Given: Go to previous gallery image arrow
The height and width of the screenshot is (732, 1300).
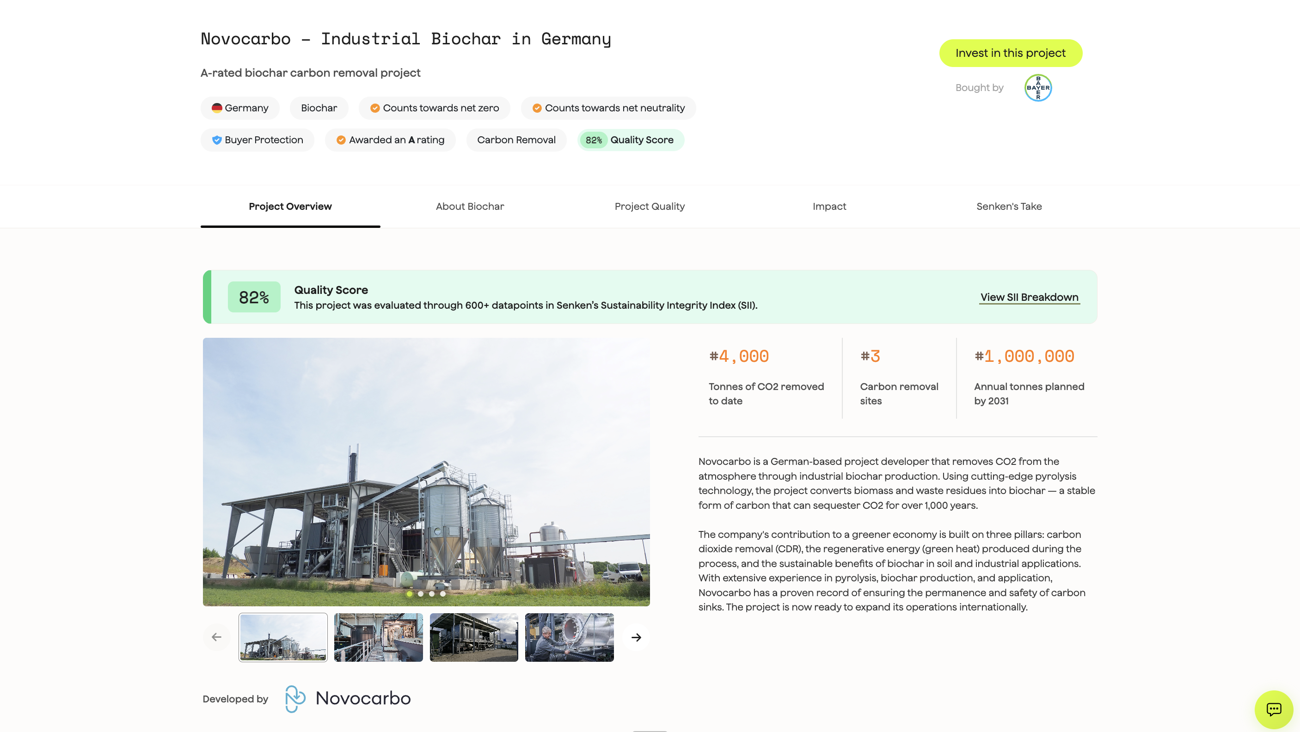Looking at the screenshot, I should click(x=216, y=637).
